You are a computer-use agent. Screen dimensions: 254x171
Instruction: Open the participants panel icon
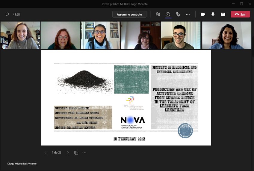(x=158, y=14)
